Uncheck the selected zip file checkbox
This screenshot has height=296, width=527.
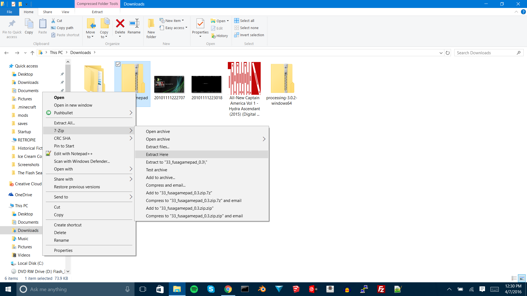118,64
